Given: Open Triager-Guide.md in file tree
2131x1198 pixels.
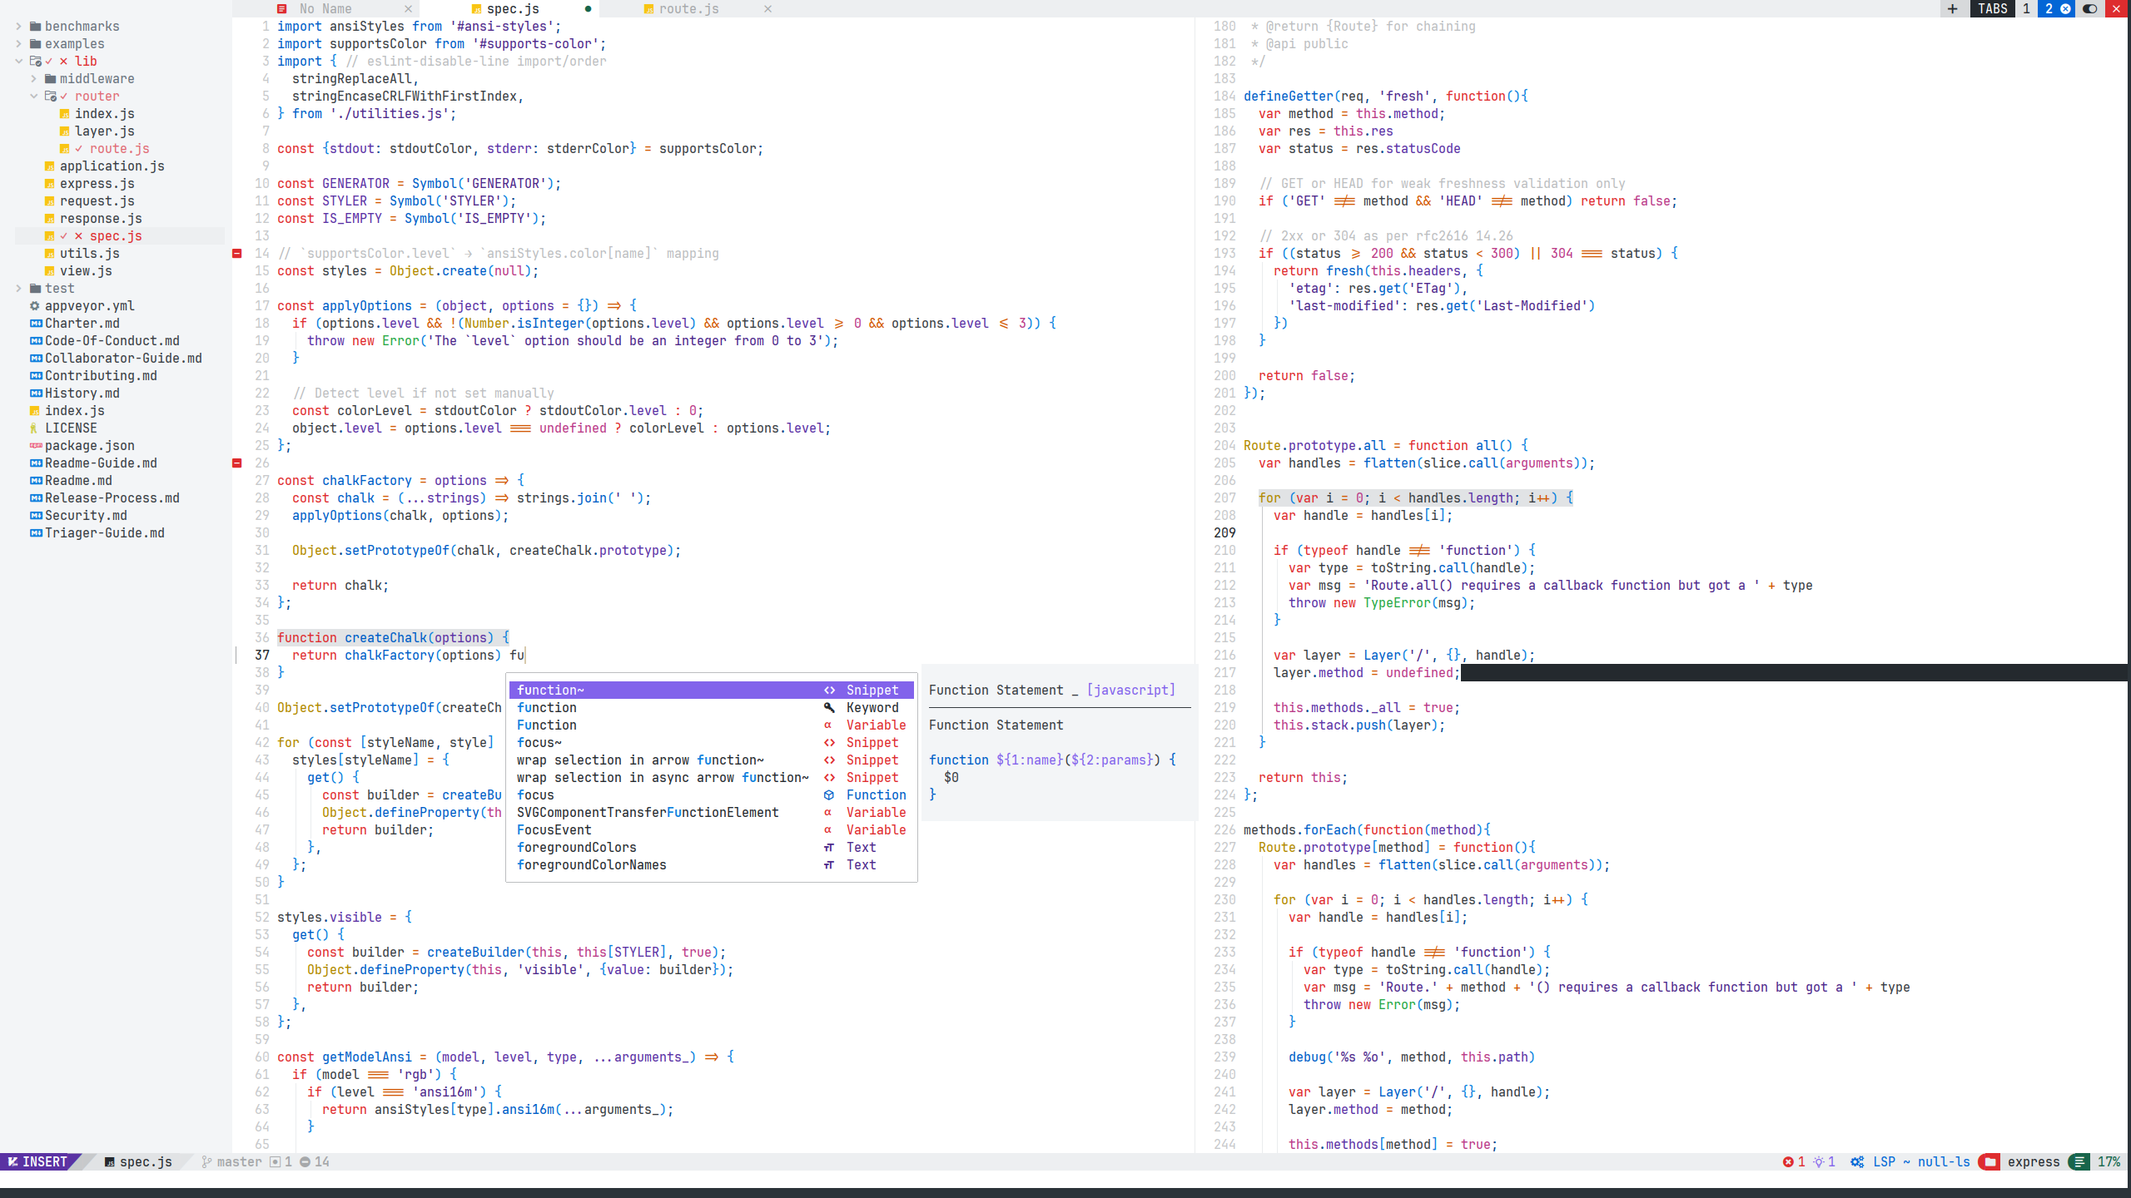Looking at the screenshot, I should 105,533.
